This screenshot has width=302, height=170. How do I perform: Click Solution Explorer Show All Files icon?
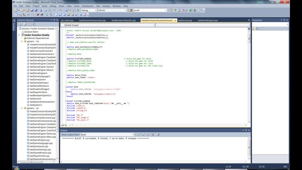pos(25,25)
